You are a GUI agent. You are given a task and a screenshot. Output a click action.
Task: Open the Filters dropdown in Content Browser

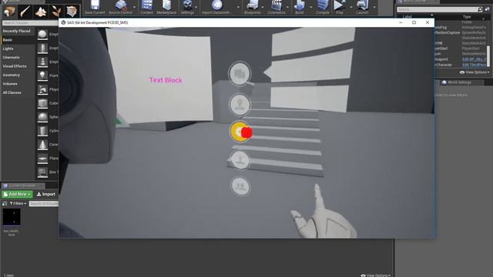pyautogui.click(x=18, y=203)
